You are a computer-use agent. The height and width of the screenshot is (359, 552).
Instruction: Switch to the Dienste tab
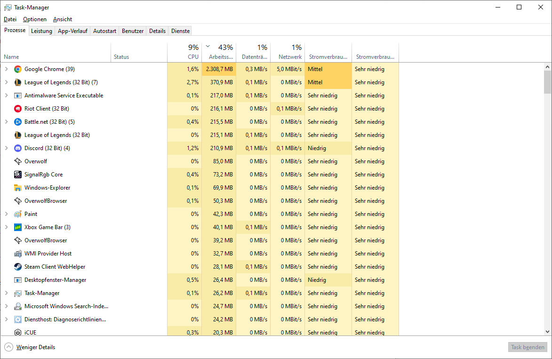[181, 31]
